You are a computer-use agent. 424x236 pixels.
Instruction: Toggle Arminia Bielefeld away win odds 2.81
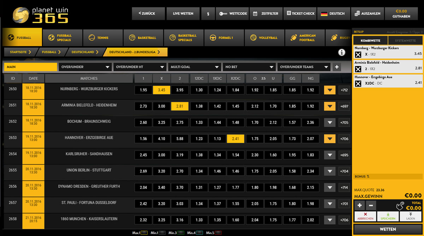click(179, 106)
